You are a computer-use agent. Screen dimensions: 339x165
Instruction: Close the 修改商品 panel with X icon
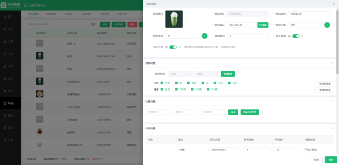(x=334, y=4)
